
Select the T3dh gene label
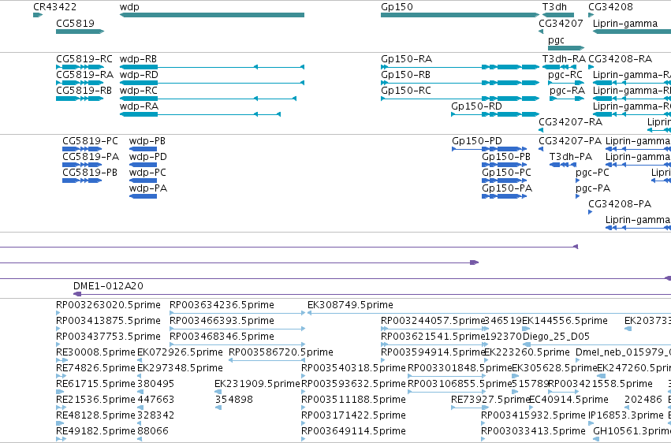point(554,7)
